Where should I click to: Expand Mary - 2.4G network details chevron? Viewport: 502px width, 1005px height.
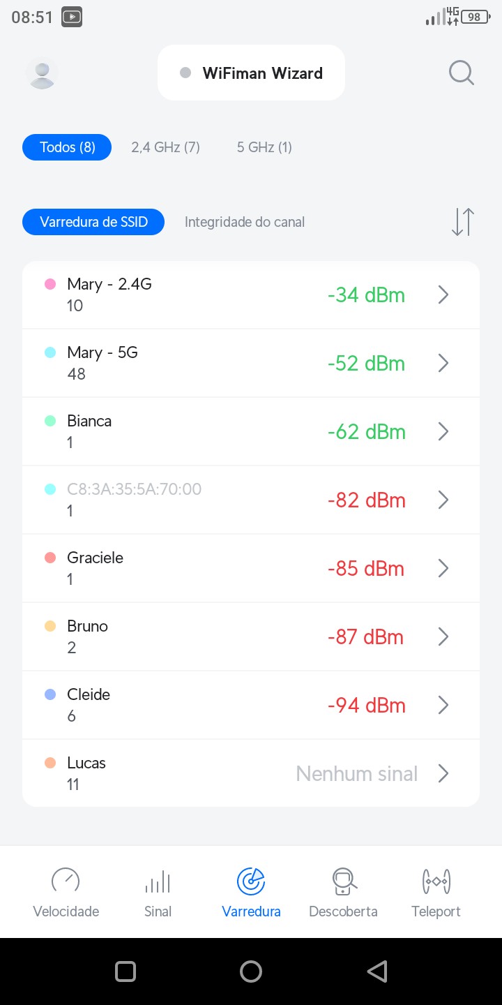443,295
